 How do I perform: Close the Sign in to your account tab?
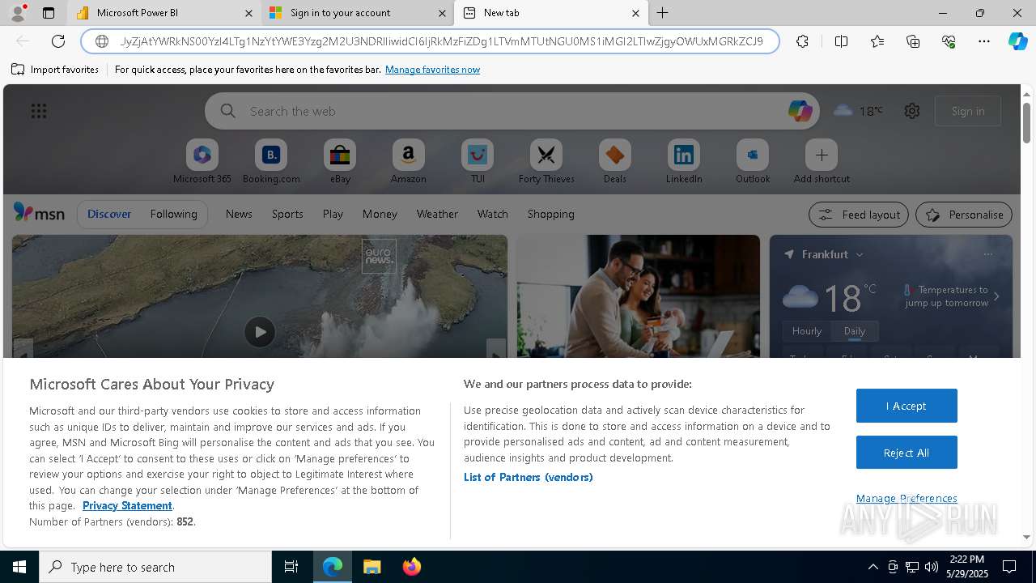click(442, 13)
